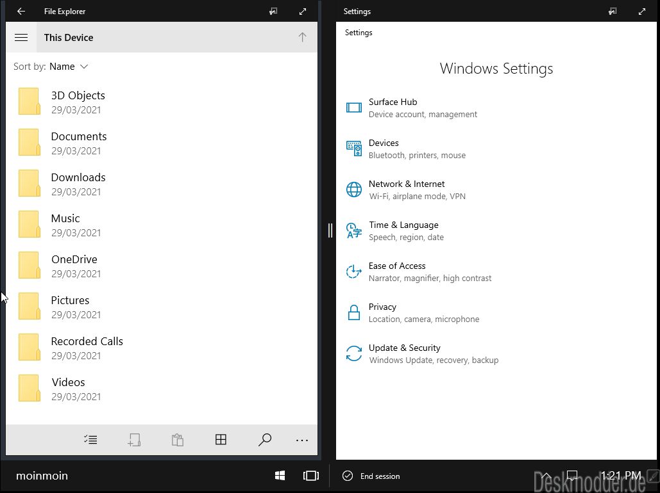Click the Ease of Access icon
The height and width of the screenshot is (493, 660).
tap(353, 271)
